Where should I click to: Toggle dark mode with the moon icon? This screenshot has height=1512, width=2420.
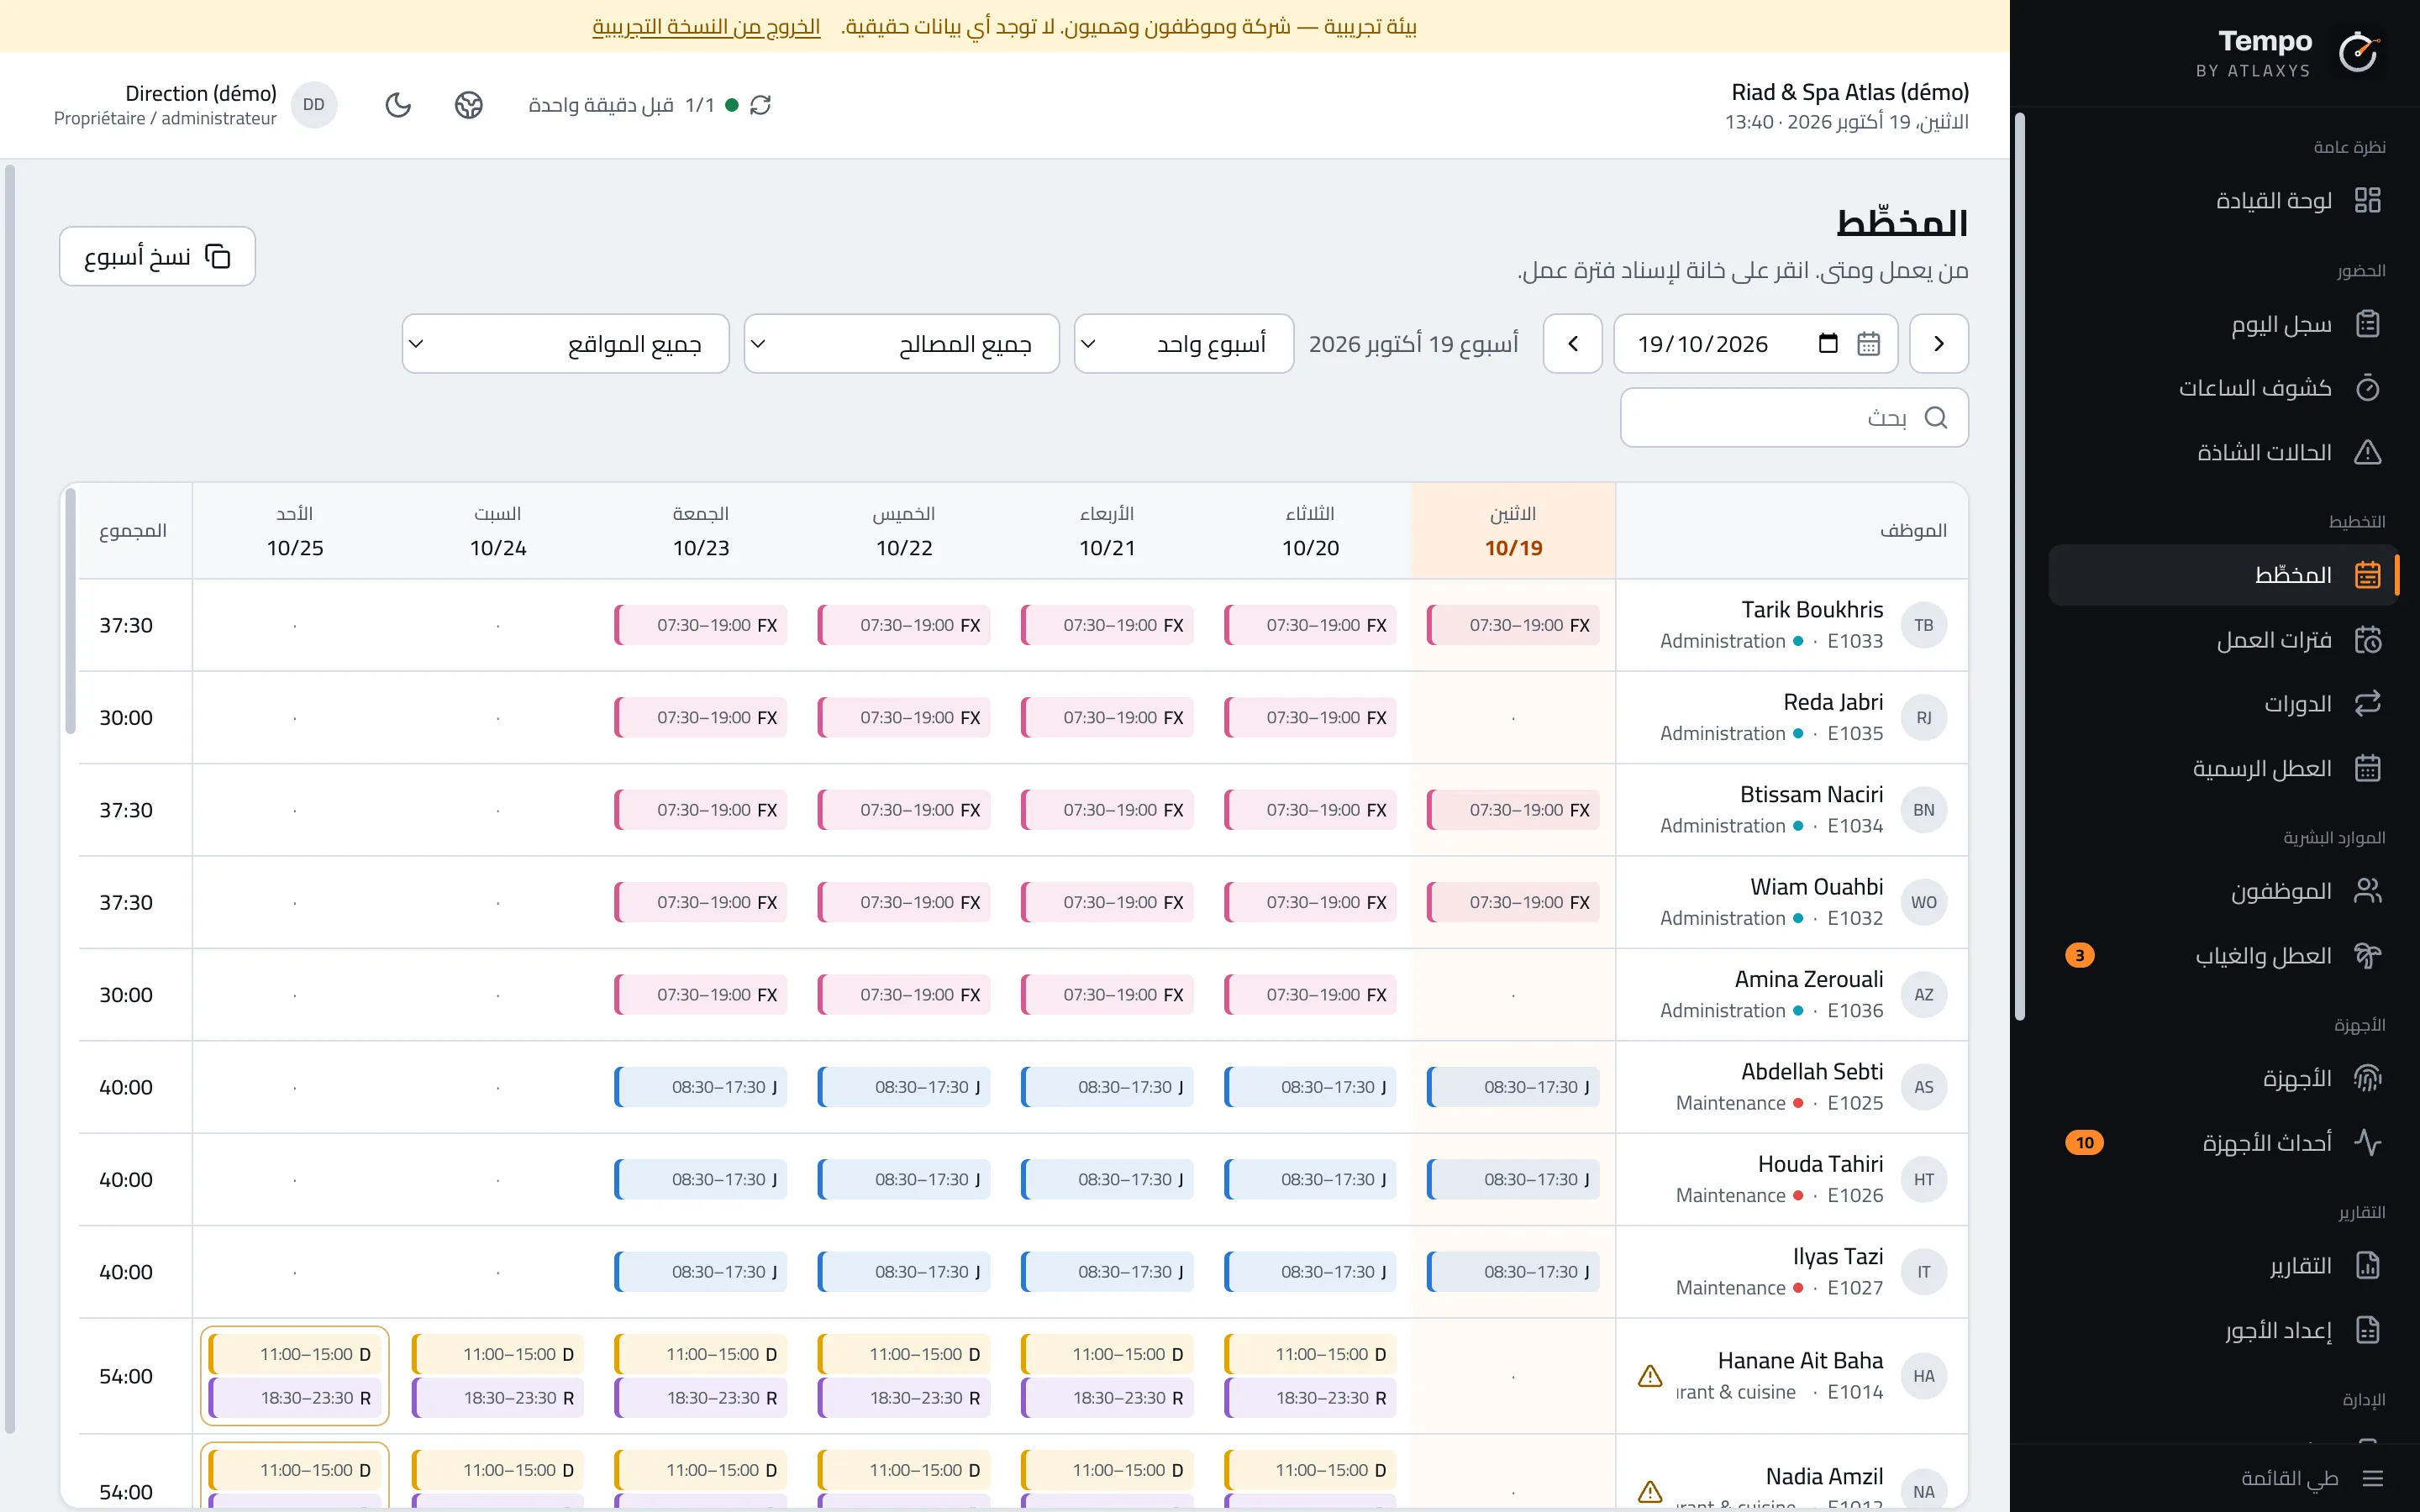398,105
